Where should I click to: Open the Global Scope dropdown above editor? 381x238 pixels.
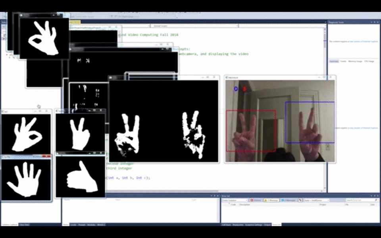click(x=194, y=26)
